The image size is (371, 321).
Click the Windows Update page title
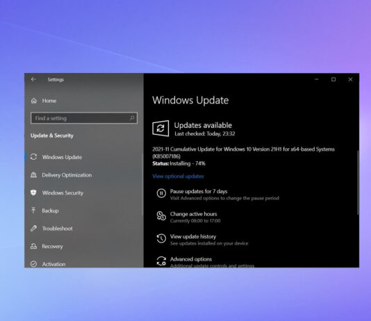(190, 100)
